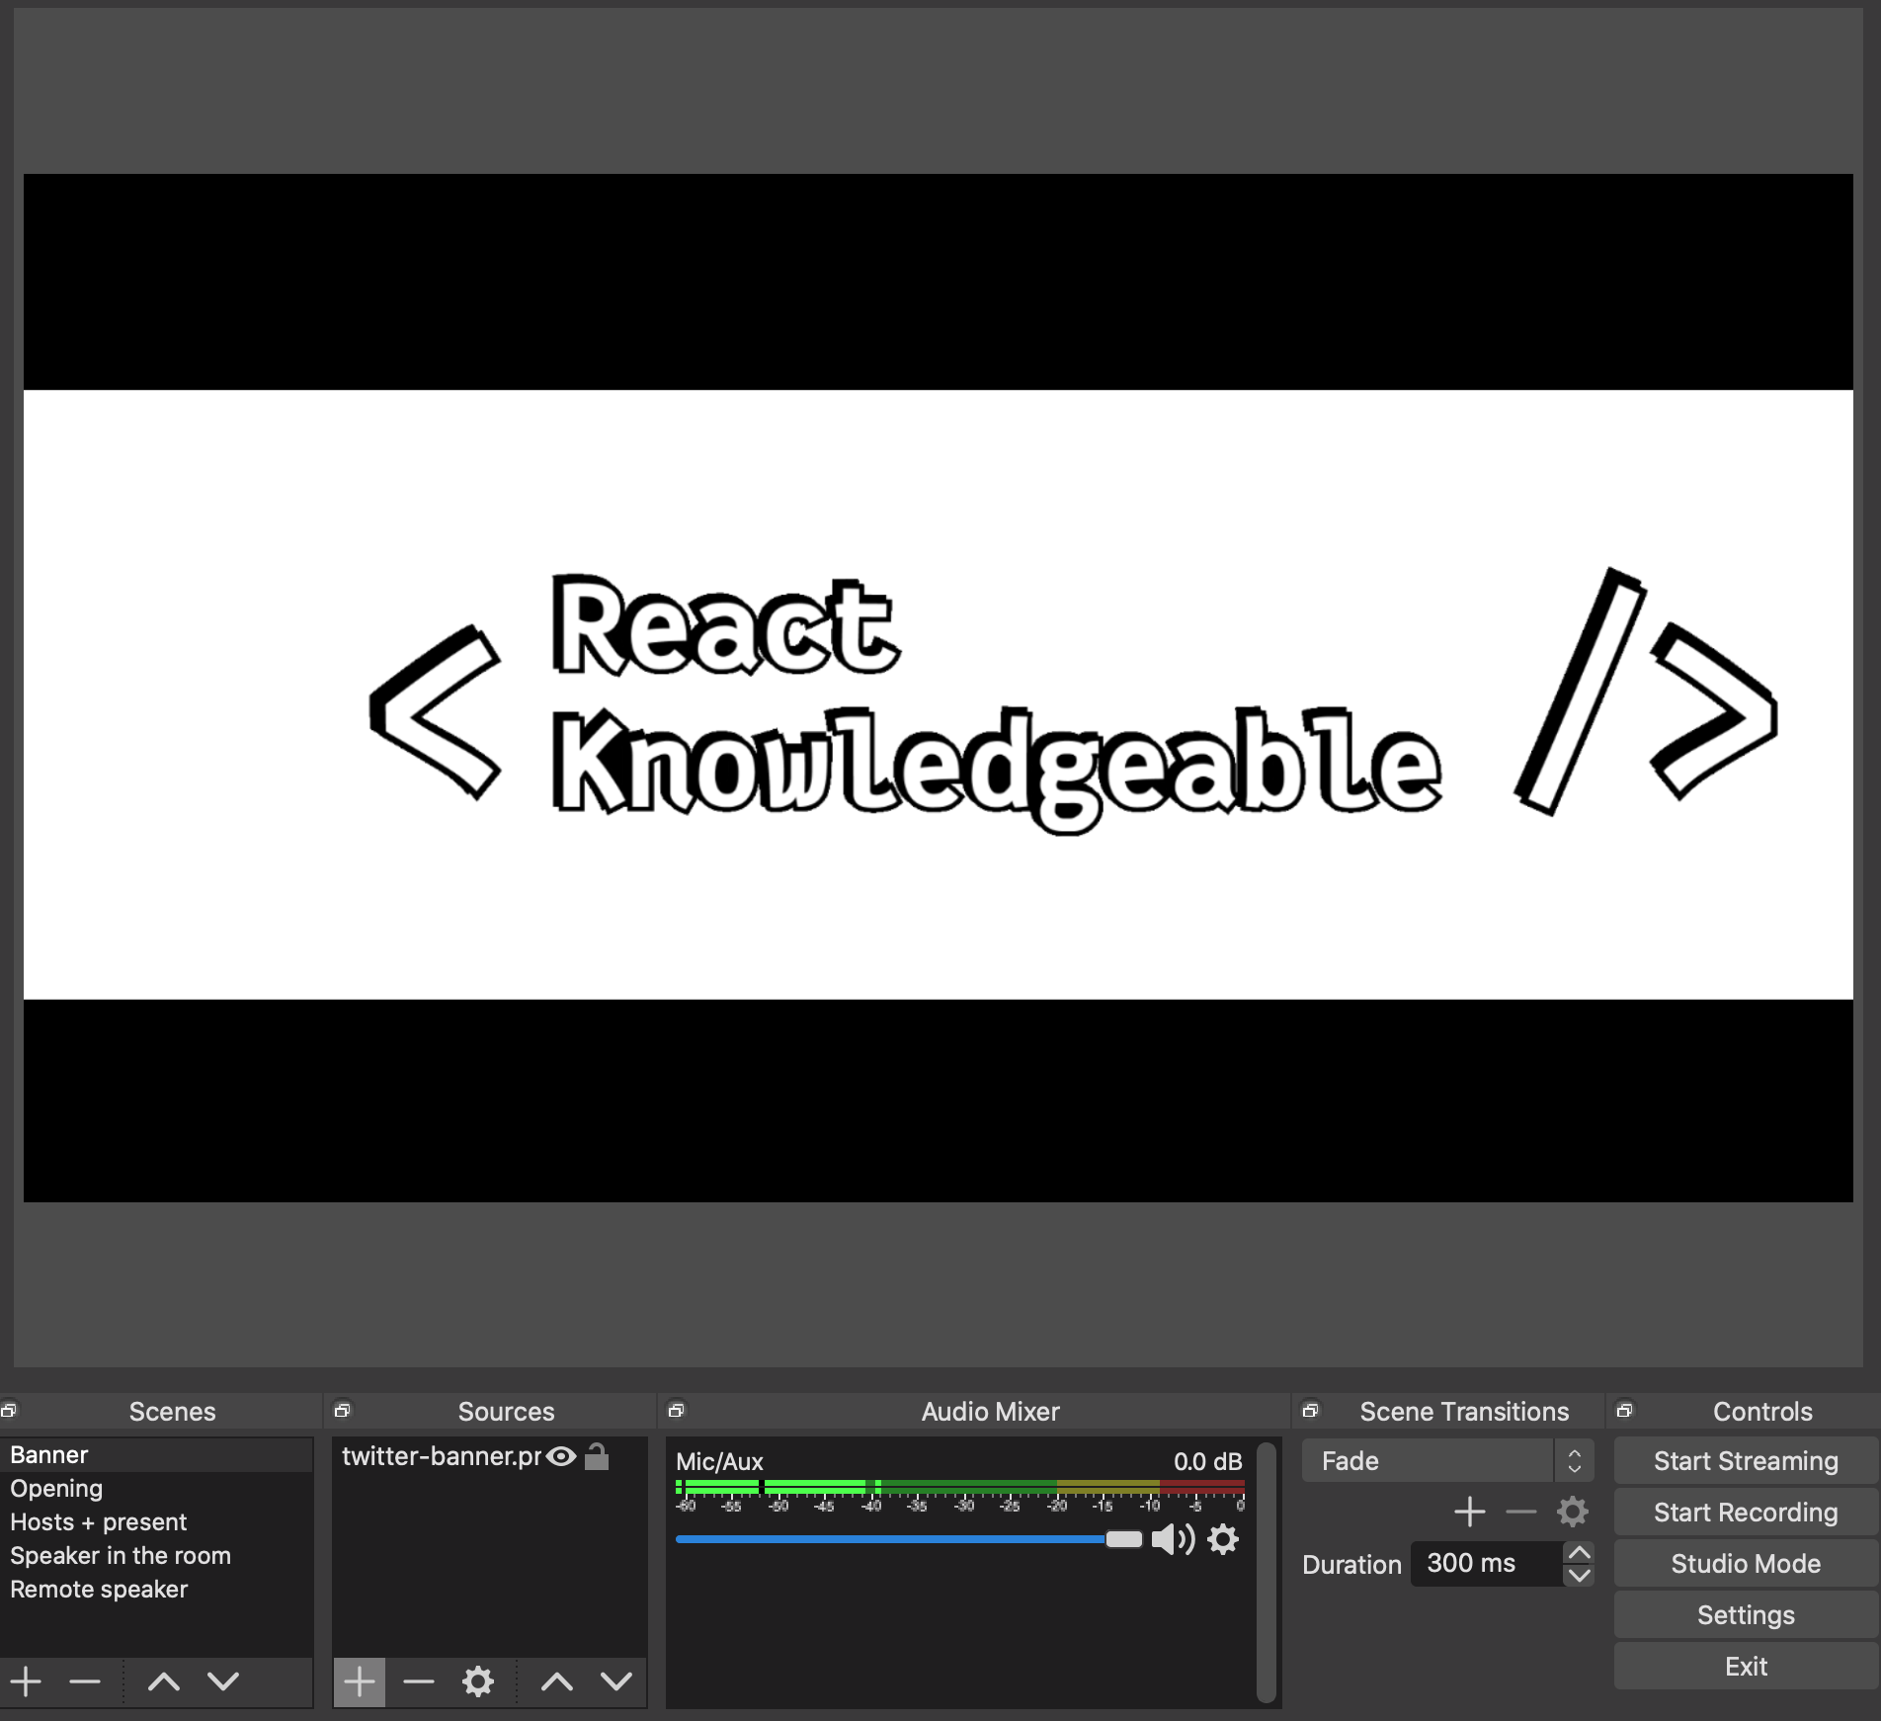Open Settings from Controls panel
Screen dimensions: 1881x1721
point(1746,1614)
